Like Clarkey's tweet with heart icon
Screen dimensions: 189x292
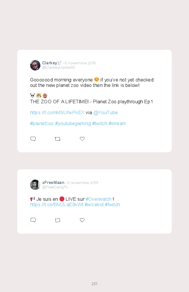click(x=82, y=139)
